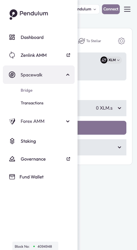Click the Governance ballot icon
Viewport: 137px width, 250px height.
coord(12,159)
